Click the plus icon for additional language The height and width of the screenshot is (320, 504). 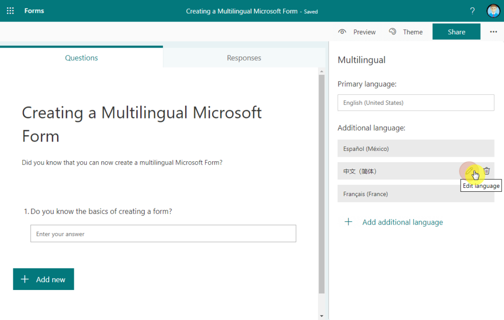[x=348, y=222]
